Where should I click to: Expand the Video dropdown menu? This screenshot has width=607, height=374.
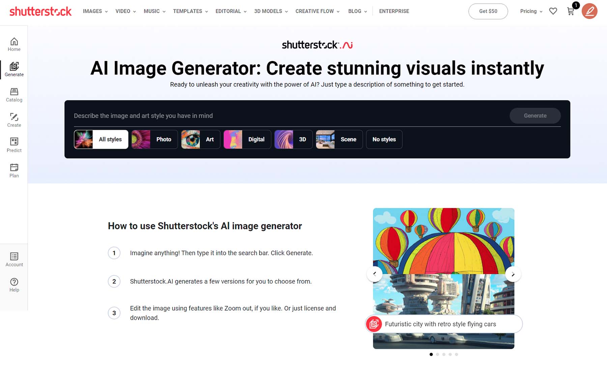(x=126, y=11)
